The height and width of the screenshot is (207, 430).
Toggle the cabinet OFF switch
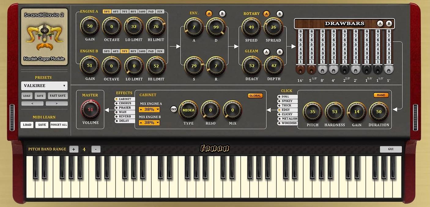(x=174, y=109)
